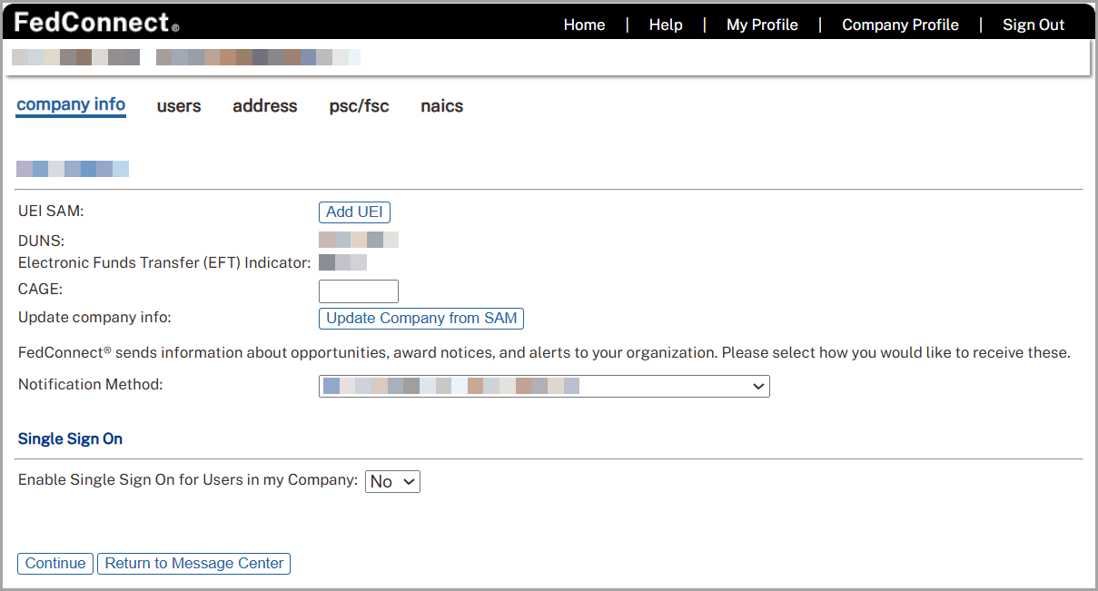Click Update Company from SAM

click(421, 318)
